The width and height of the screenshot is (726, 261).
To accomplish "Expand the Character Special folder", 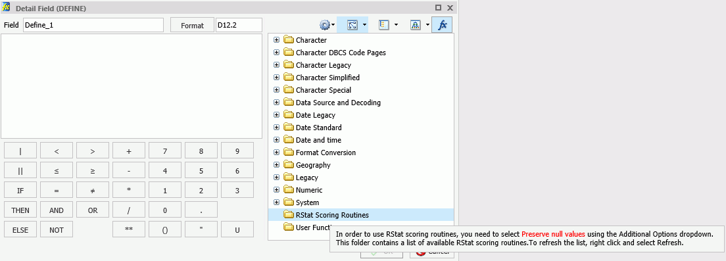I will coord(276,90).
